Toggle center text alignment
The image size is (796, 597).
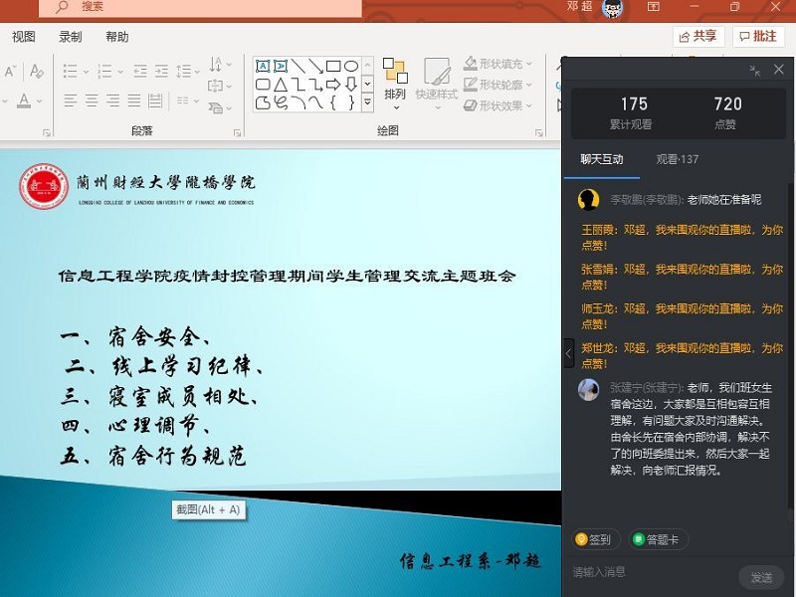point(91,100)
